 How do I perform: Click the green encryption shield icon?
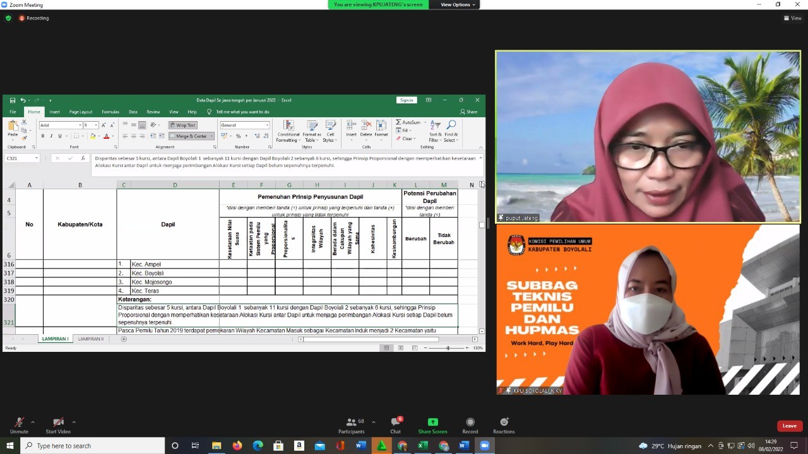click(8, 18)
